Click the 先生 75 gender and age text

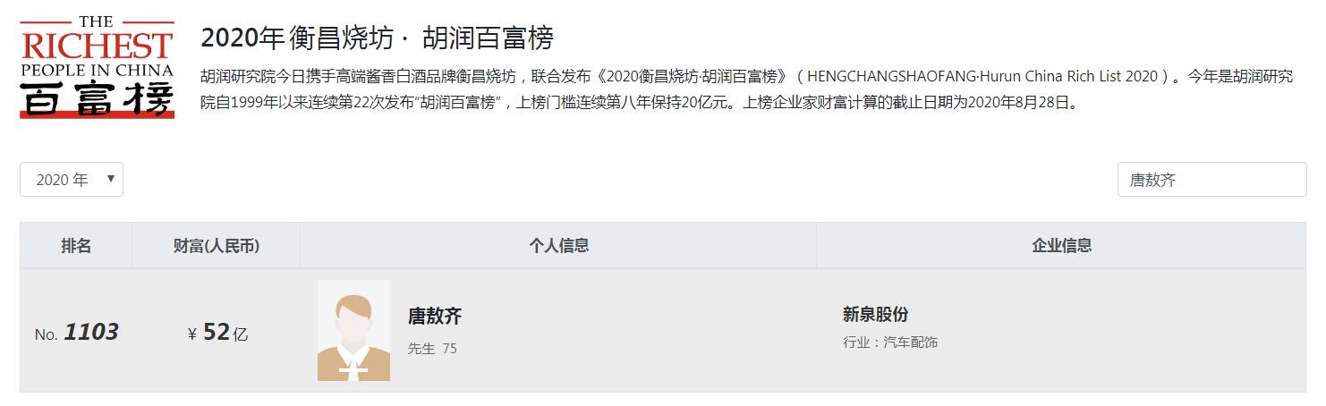pos(432,348)
